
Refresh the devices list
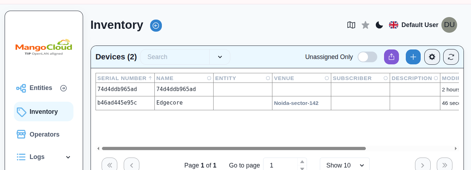point(451,57)
